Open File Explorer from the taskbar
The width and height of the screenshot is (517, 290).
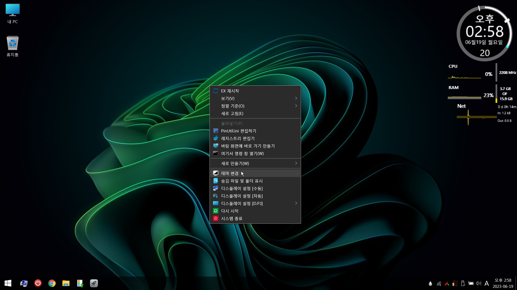(x=66, y=283)
